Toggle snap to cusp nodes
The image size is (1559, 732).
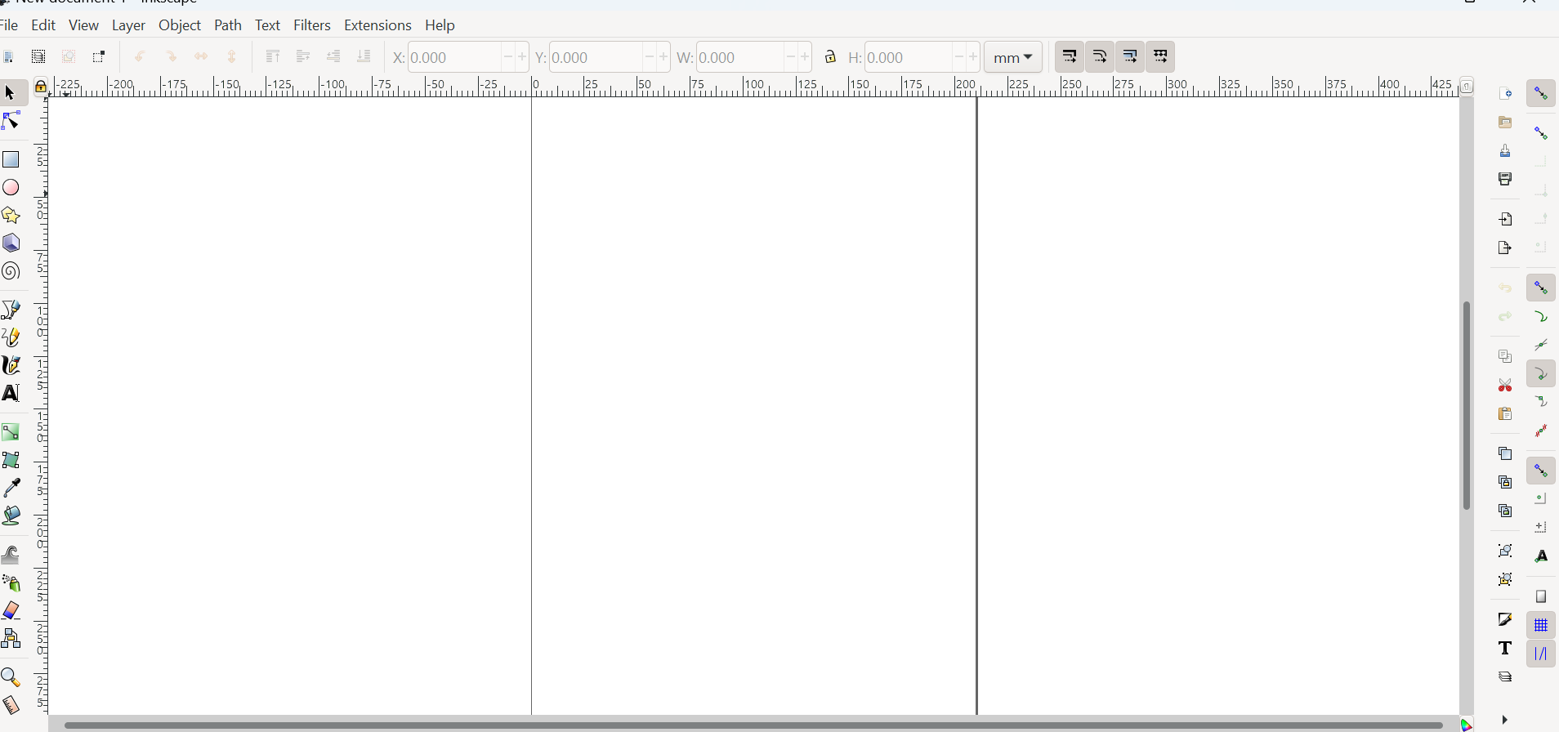click(1541, 373)
